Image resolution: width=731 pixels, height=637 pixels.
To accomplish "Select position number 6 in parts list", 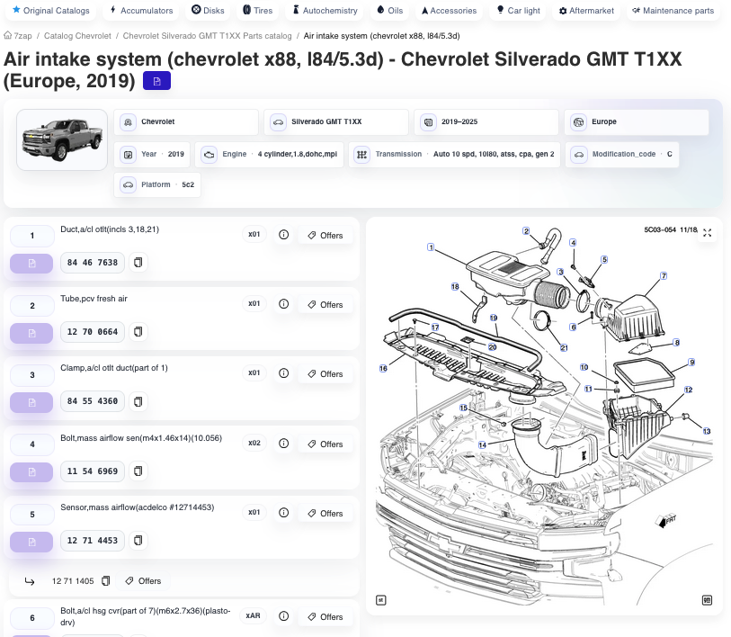I will pyautogui.click(x=32, y=618).
